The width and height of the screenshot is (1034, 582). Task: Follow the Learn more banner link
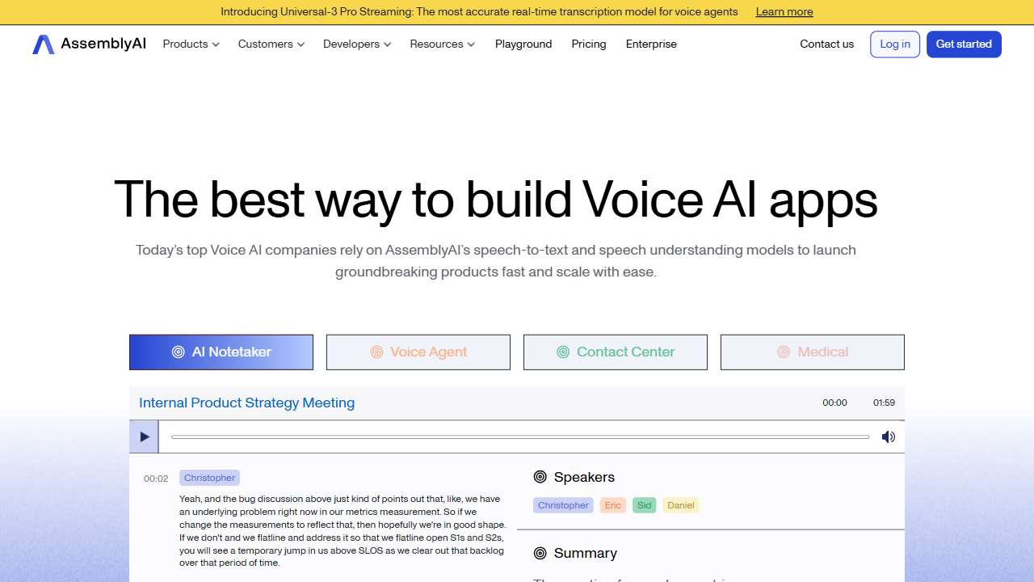point(784,12)
